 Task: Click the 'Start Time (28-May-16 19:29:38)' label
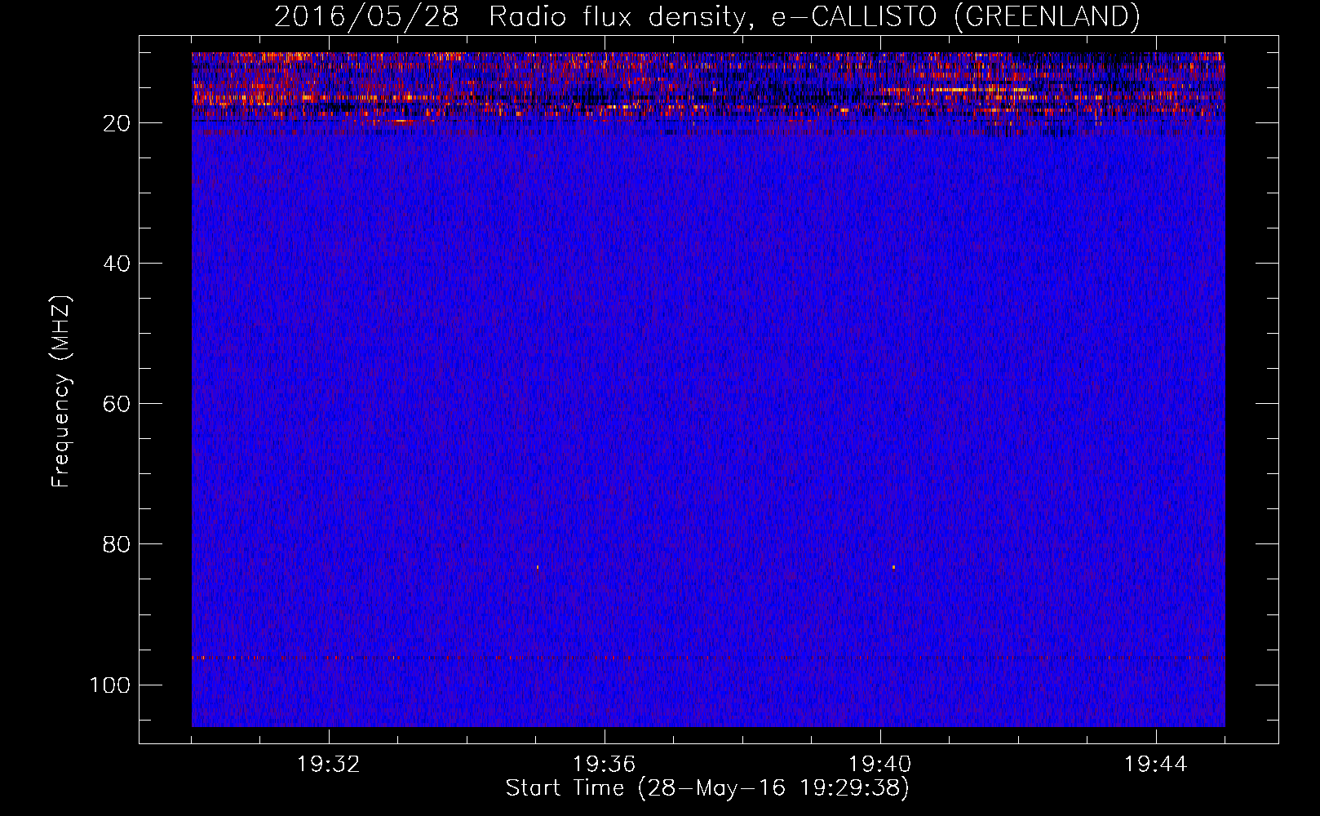pyautogui.click(x=707, y=788)
